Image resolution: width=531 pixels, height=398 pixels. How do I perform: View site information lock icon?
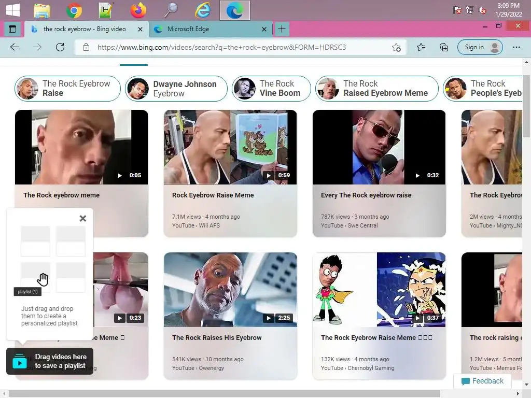pyautogui.click(x=86, y=47)
